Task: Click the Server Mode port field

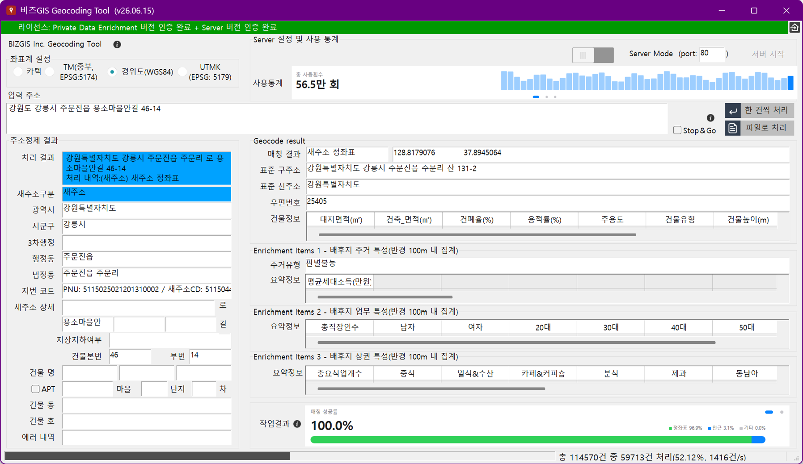Action: pos(711,54)
